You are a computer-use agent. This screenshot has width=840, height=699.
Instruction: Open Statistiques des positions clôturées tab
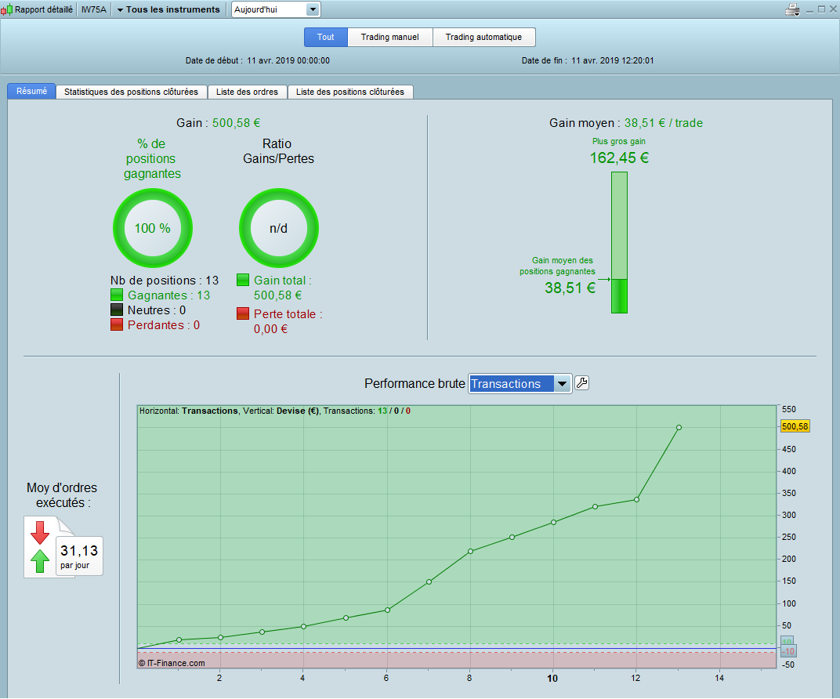[132, 92]
